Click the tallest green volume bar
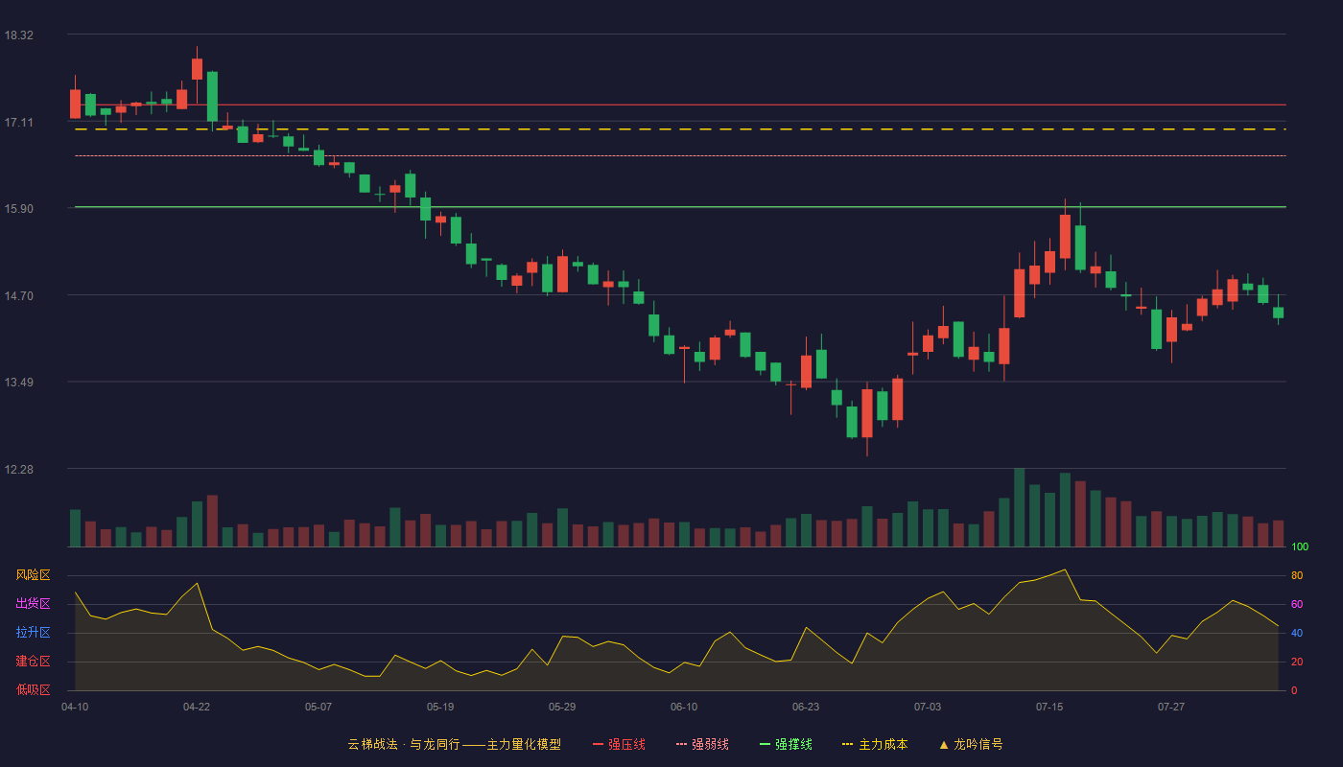This screenshot has height=767, width=1343. 1020,507
